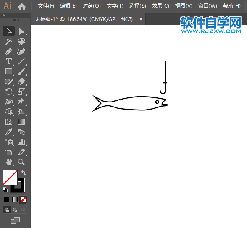The image size is (247, 228).
Task: Select the Perspective Grid tool
Action: point(21,112)
